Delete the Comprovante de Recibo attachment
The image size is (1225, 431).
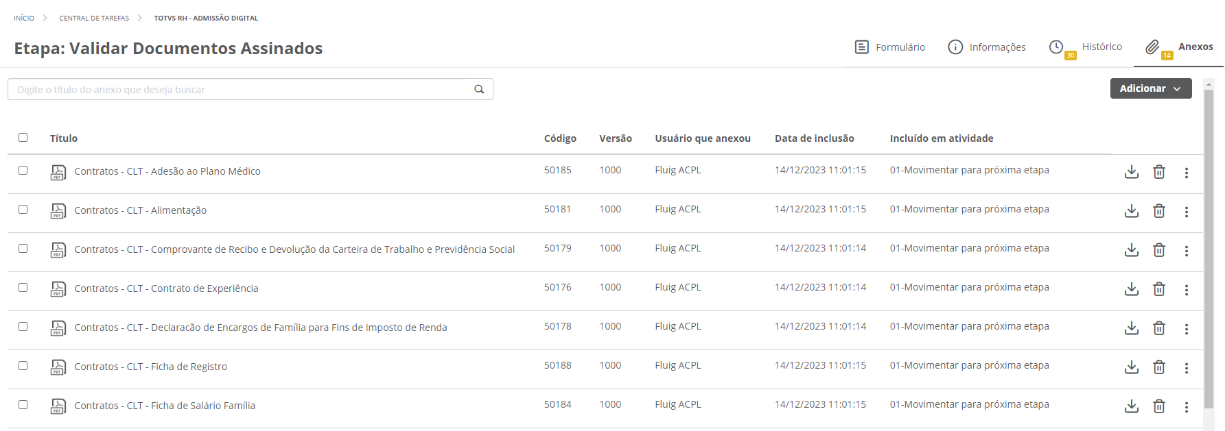(x=1159, y=250)
